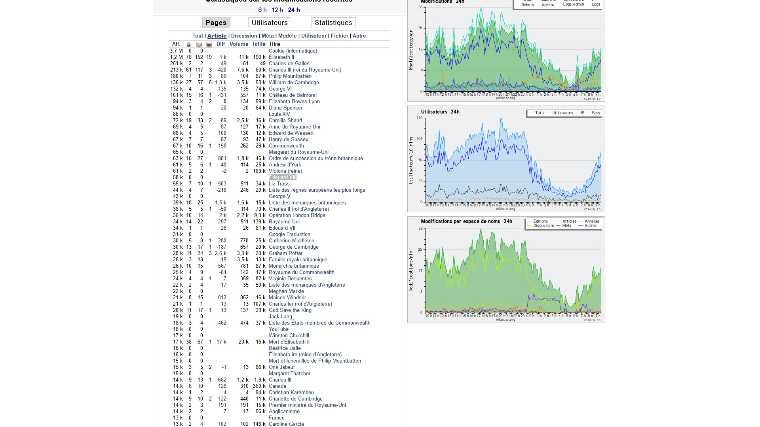Image resolution: width=760 pixels, height=427 pixels.
Task: Open the Virginie Despentes page
Action: 290,279
